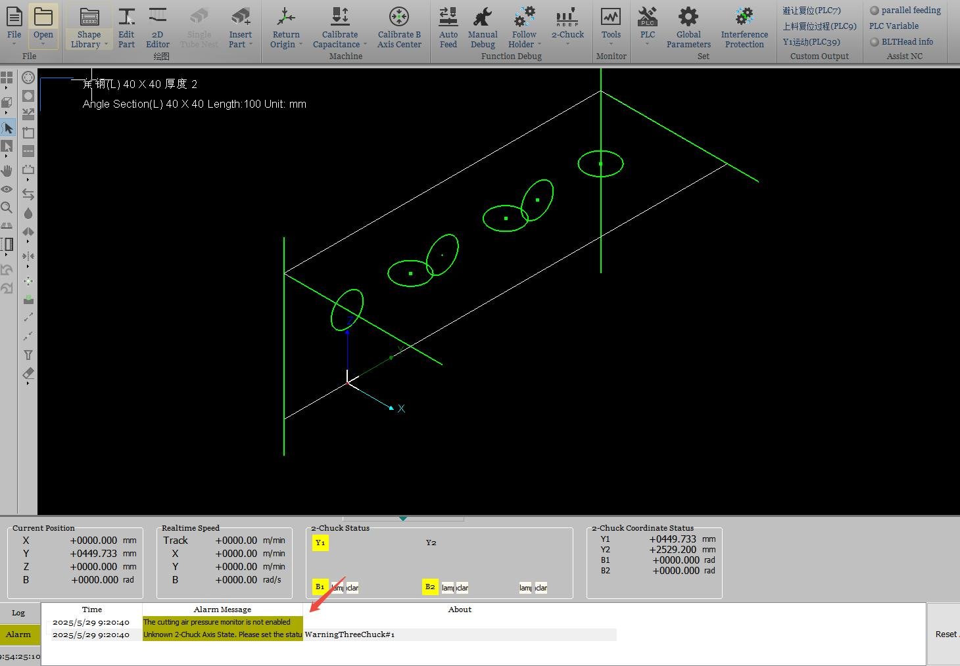This screenshot has width=960, height=666.
Task: Collapse the bottom panel with teal triangle
Action: coord(403,518)
